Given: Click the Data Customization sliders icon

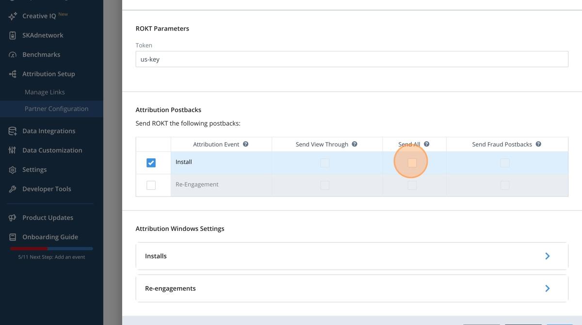Looking at the screenshot, I should (x=14, y=150).
